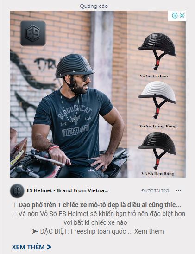Viewport: 195px width, 254px height.
Task: Click the ĐƯỢC TÀI TRỢ sponsored label
Action: pyautogui.click(x=155, y=191)
